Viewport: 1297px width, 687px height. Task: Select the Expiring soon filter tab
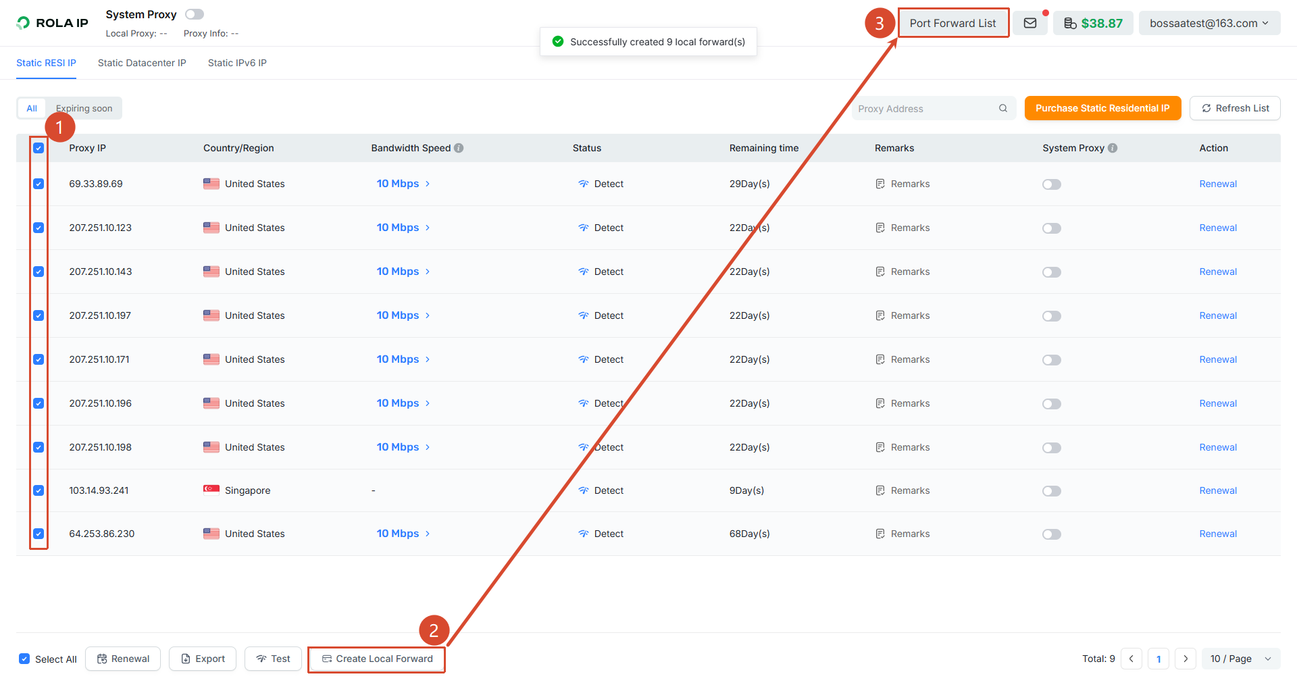click(84, 108)
